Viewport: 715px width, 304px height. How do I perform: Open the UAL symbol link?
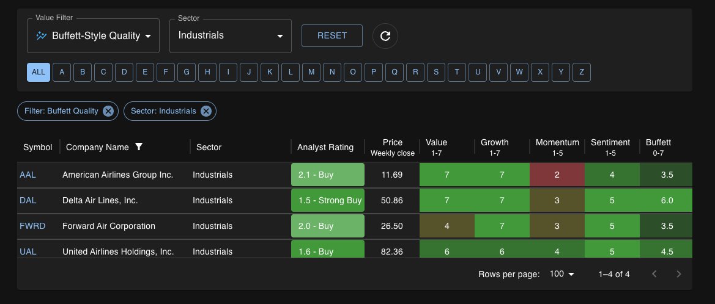pyautogui.click(x=28, y=252)
